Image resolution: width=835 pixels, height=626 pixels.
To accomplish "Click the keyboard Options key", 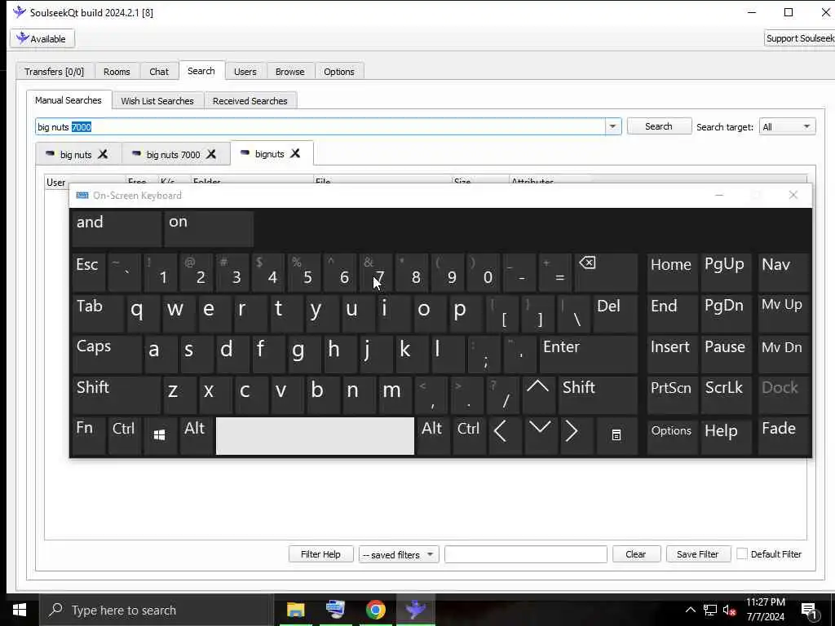I will [672, 435].
